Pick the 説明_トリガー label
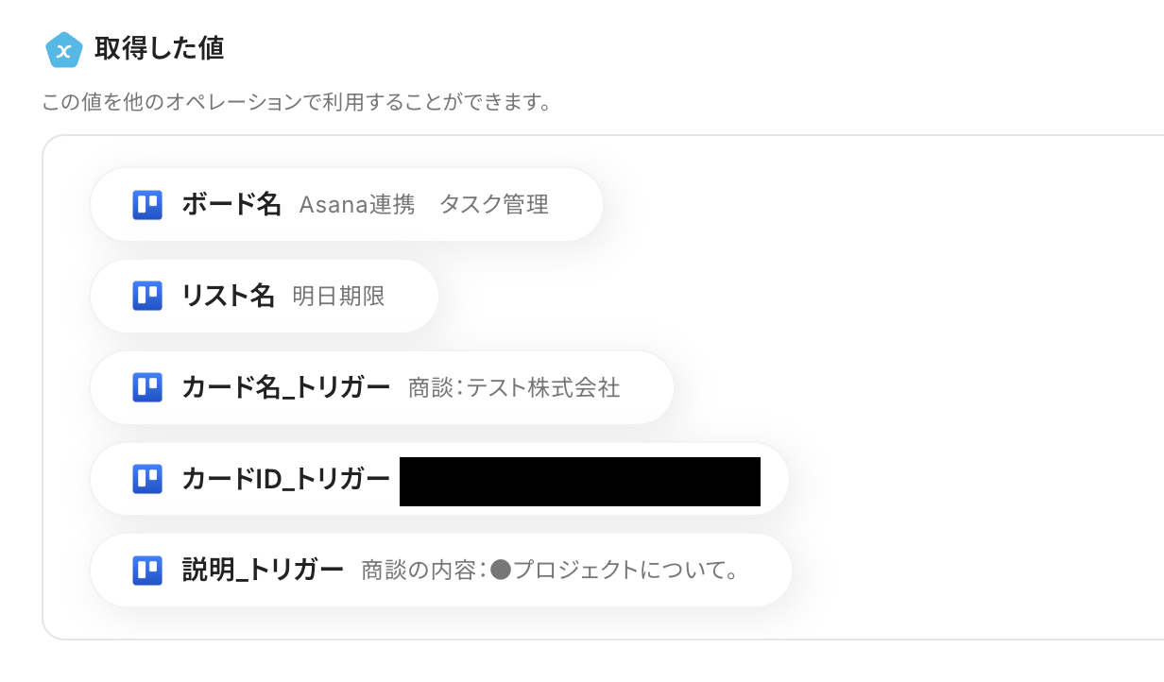The image size is (1164, 682). click(x=262, y=570)
